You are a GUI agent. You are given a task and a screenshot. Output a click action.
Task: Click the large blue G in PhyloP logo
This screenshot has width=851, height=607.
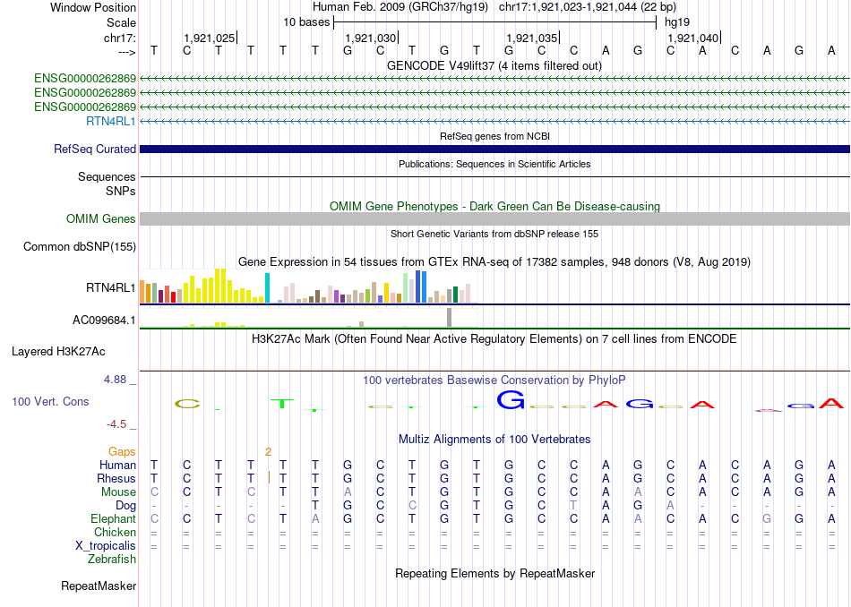[x=511, y=400]
